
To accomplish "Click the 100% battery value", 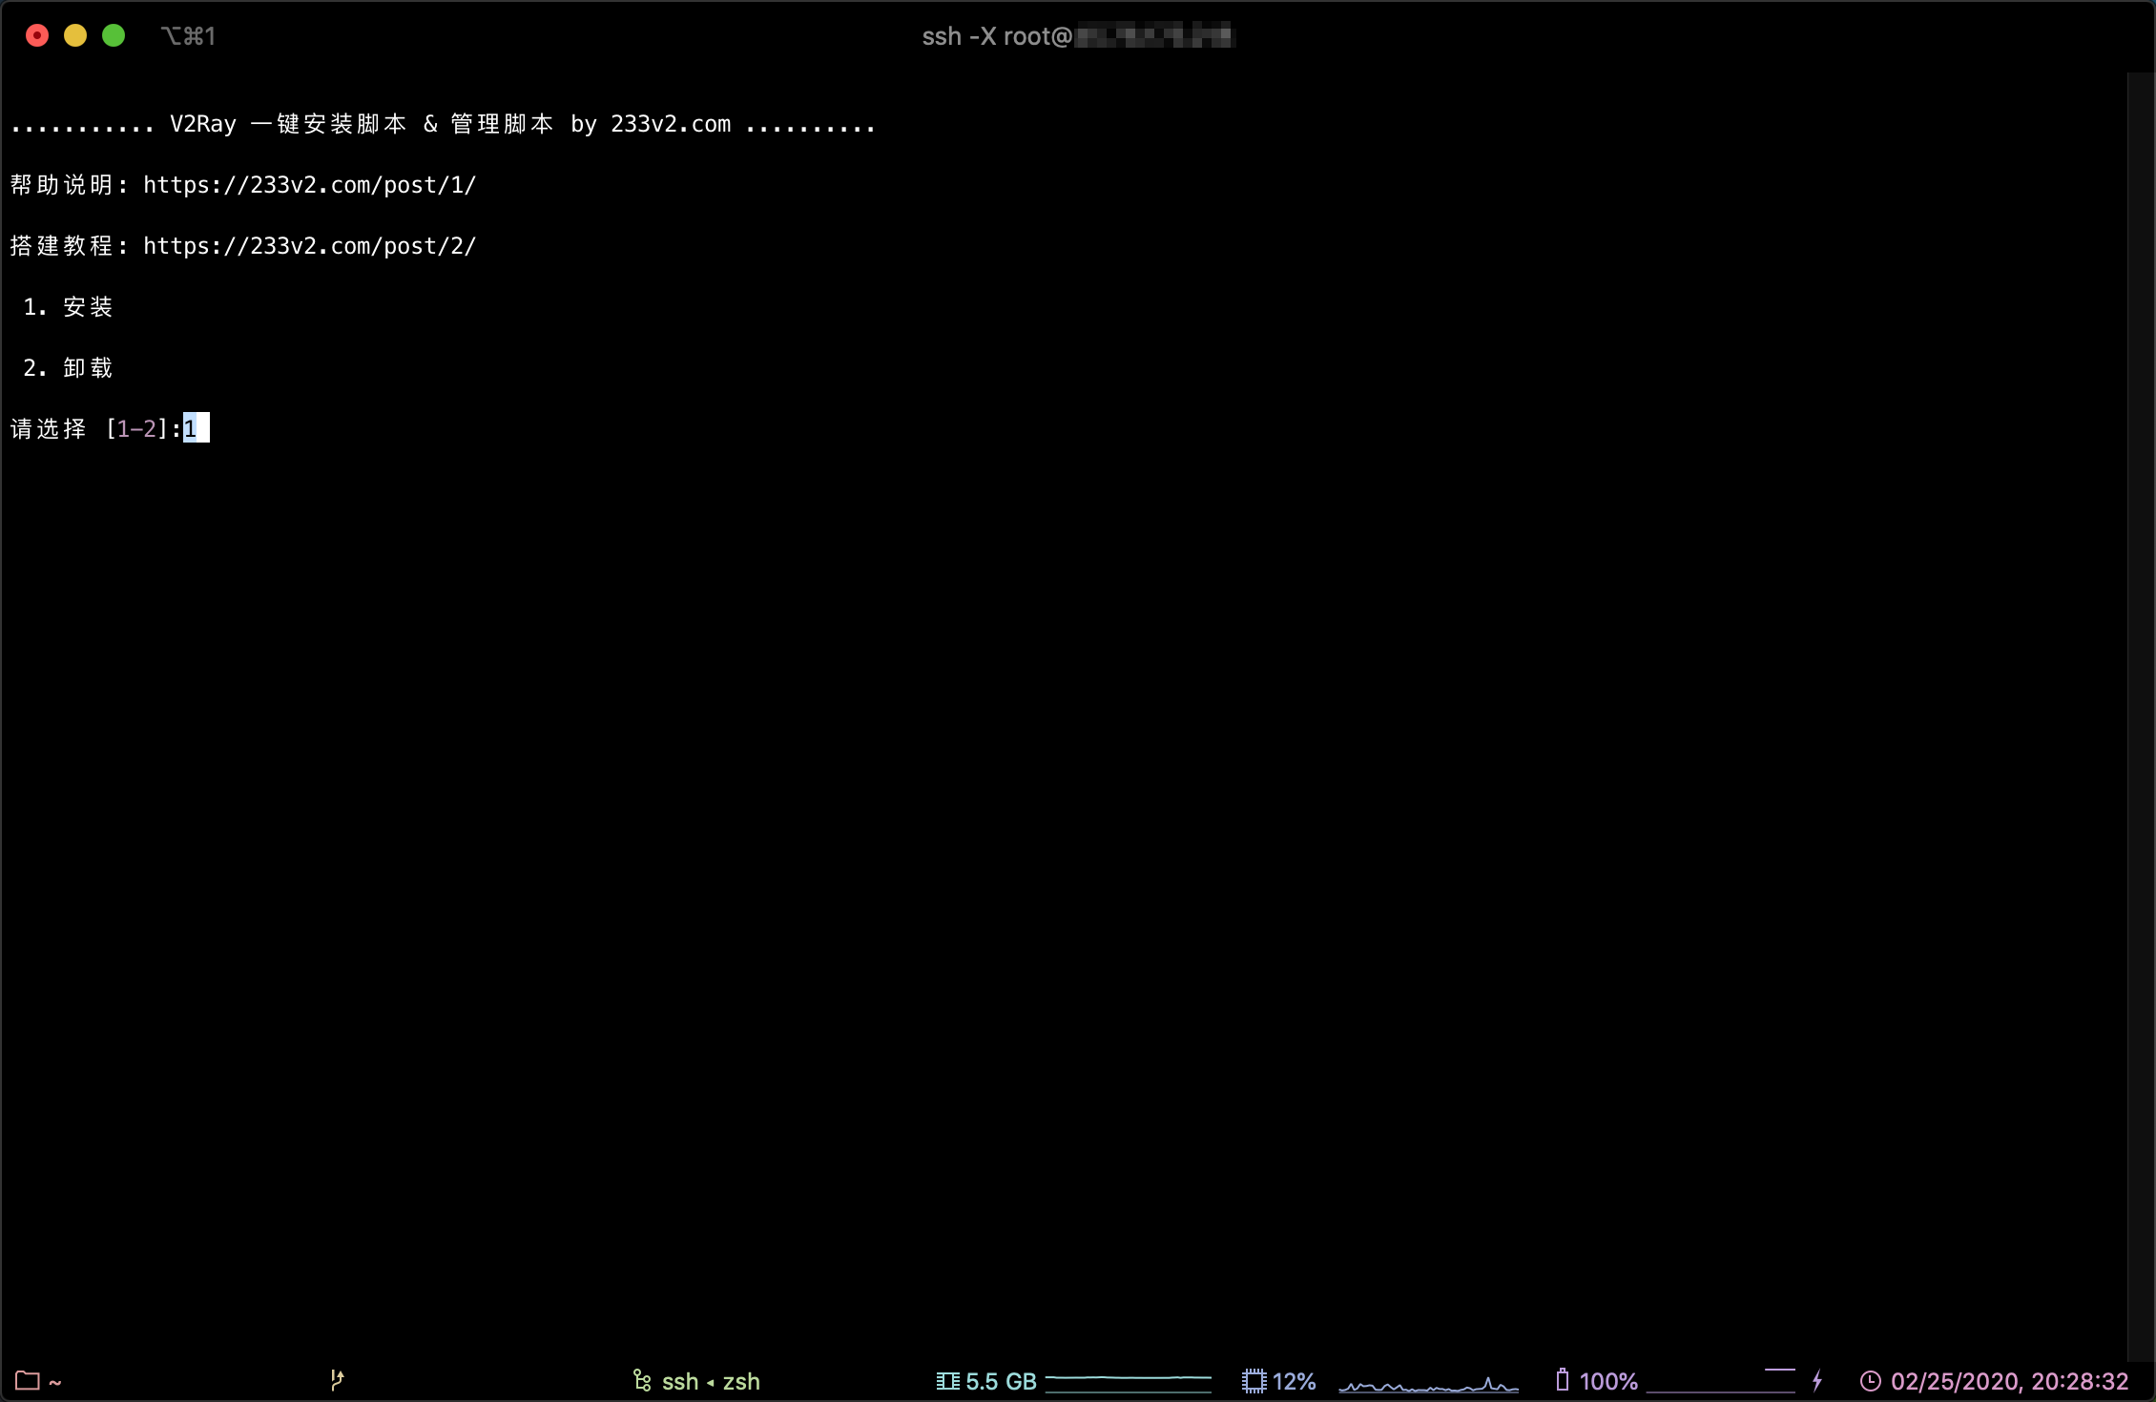I will tap(1608, 1381).
